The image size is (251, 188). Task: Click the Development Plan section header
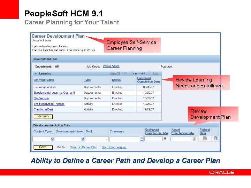(x=125, y=59)
